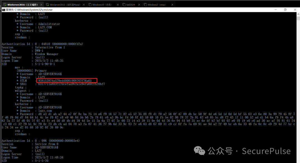
Task: Close the Windows7 (ensp) tab
Action: (x=172, y=5)
